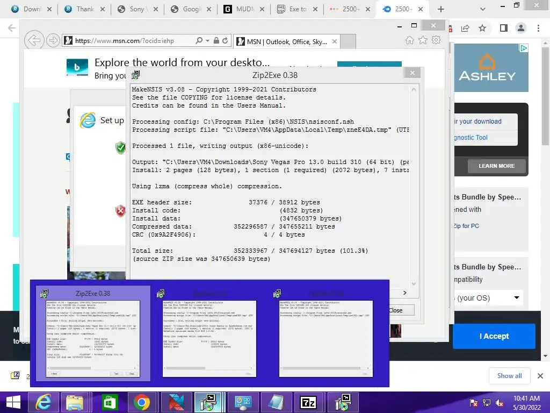Select the middle Zip2Exe preview thumbnail

coord(209,333)
